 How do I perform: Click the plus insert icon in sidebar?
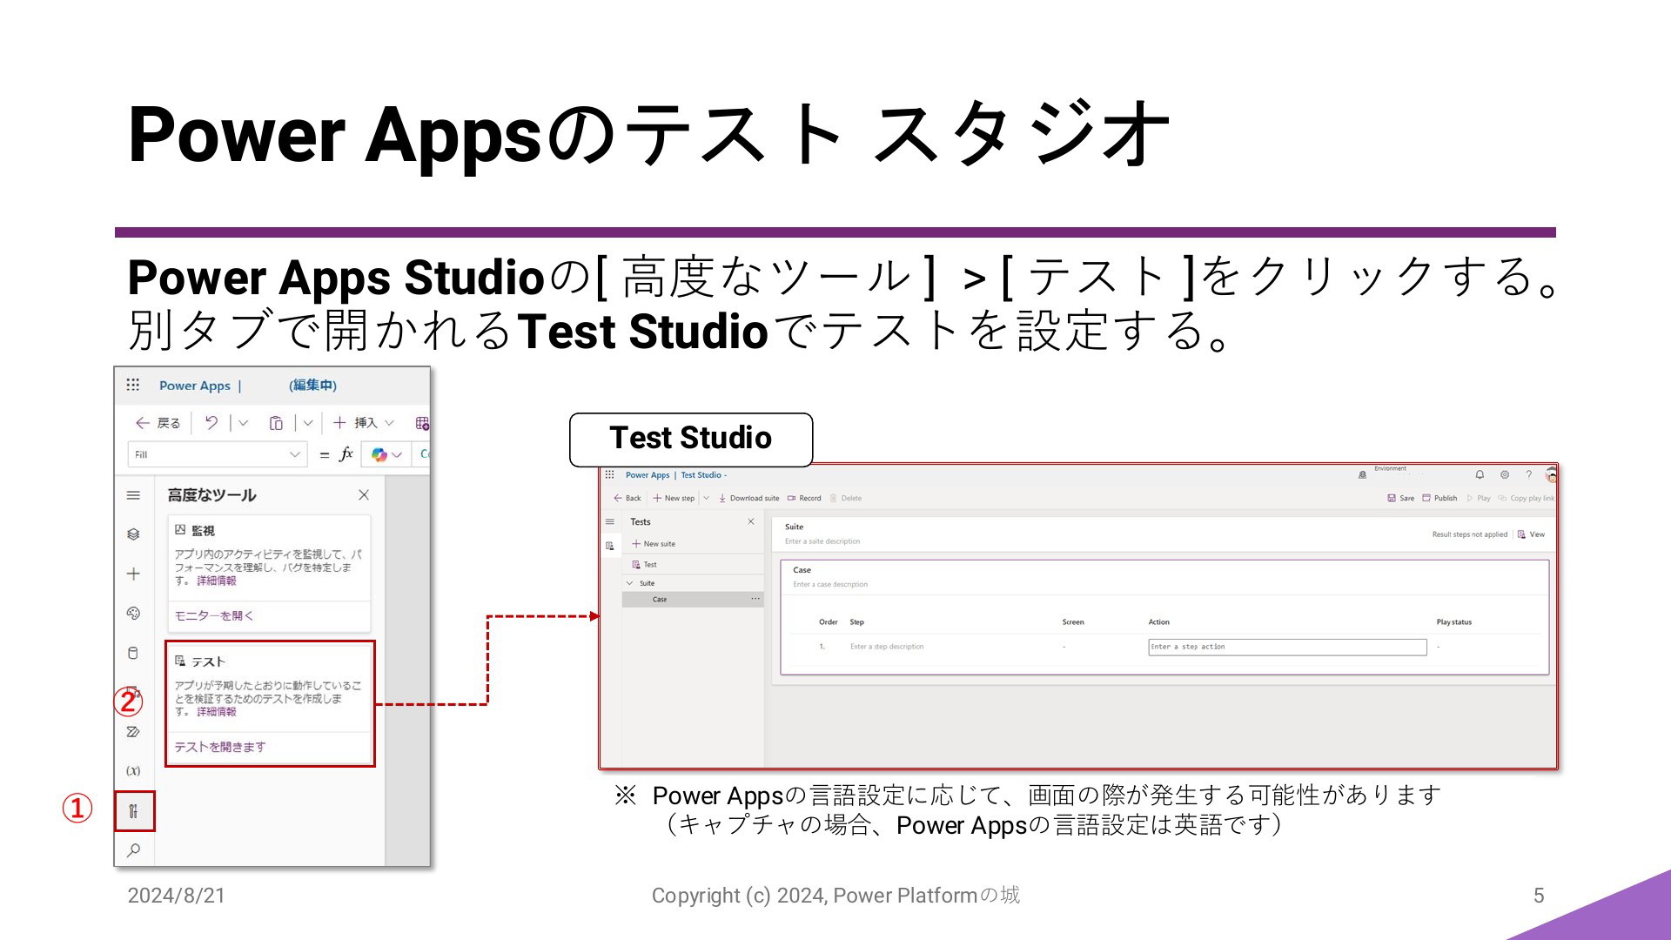tap(133, 574)
